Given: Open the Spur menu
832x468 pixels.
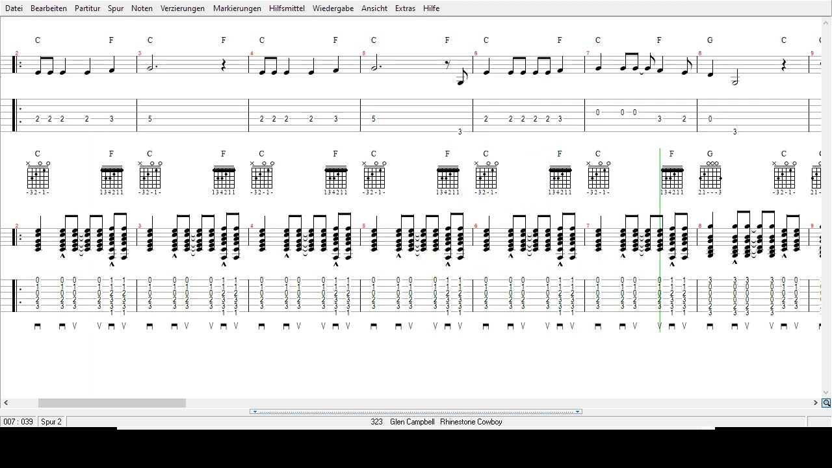Looking at the screenshot, I should click(x=116, y=8).
